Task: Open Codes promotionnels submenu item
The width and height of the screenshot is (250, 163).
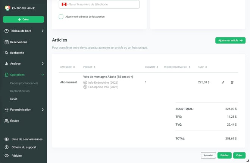Action: (24, 83)
